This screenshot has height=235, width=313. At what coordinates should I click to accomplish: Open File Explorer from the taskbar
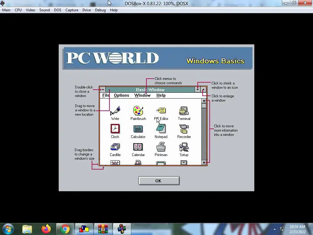pos(27,229)
